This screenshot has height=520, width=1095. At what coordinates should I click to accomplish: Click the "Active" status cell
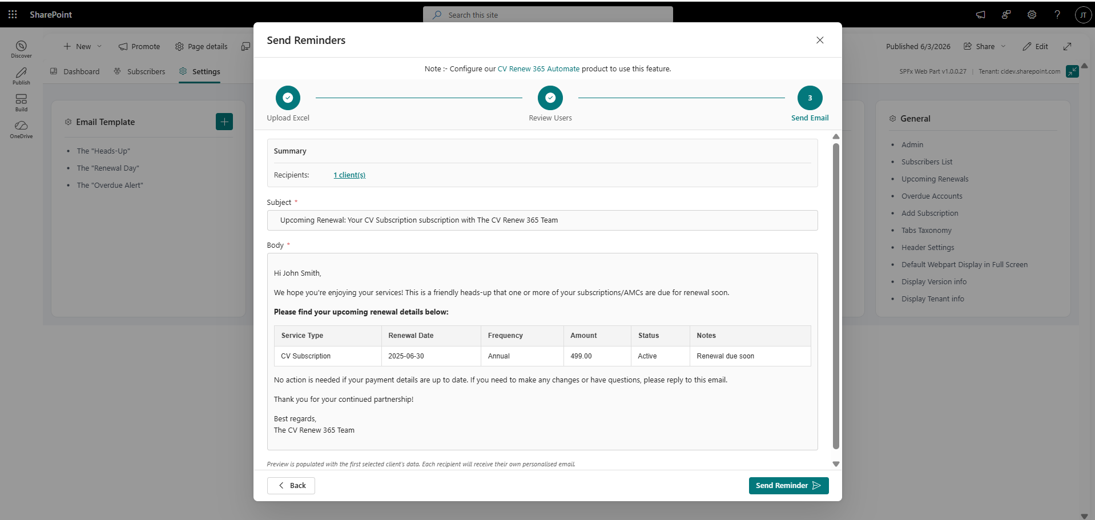(x=661, y=356)
